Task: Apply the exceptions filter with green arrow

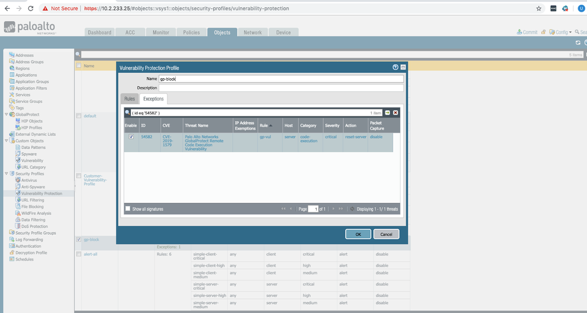Action: click(x=388, y=112)
